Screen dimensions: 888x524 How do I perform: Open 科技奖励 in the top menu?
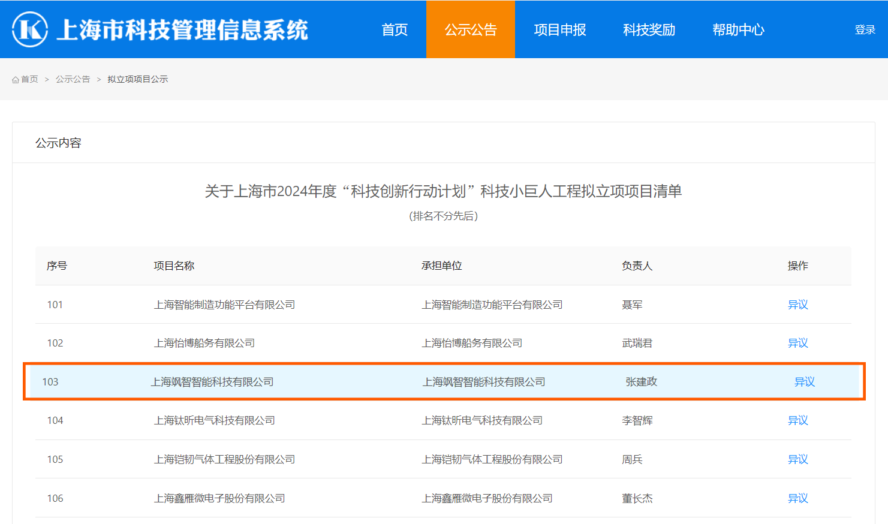point(649,29)
